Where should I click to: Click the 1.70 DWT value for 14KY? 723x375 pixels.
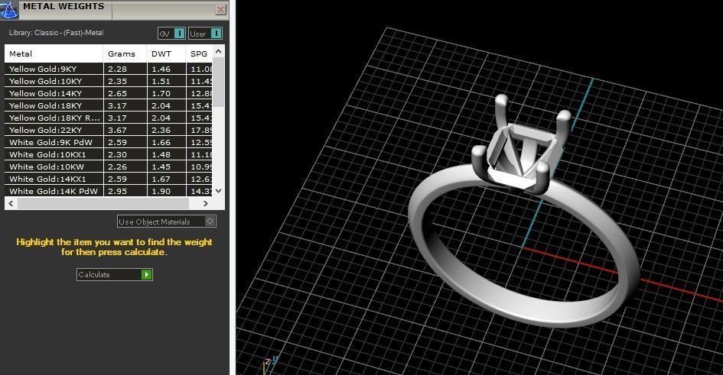point(161,93)
